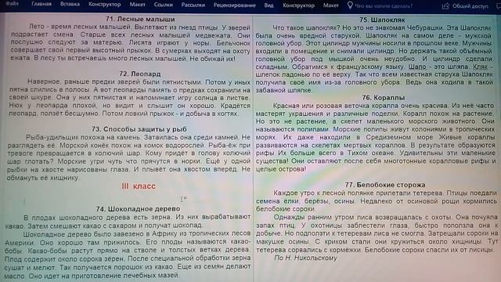
Task: Click heading '74. Шоколадное дерево'
Action: pyautogui.click(x=138, y=209)
